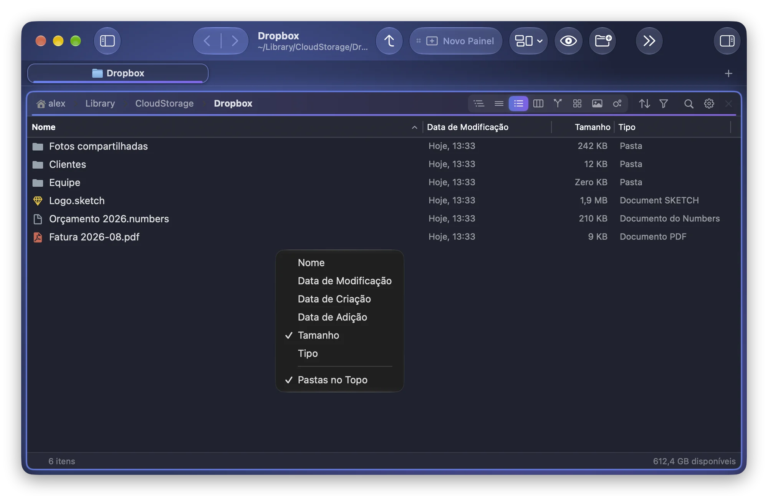Create new folder with the folder-plus icon
The image size is (768, 496).
click(602, 41)
